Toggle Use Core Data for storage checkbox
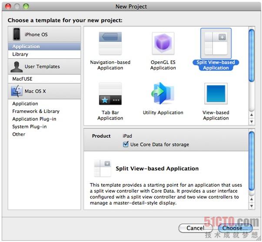 coord(125,144)
